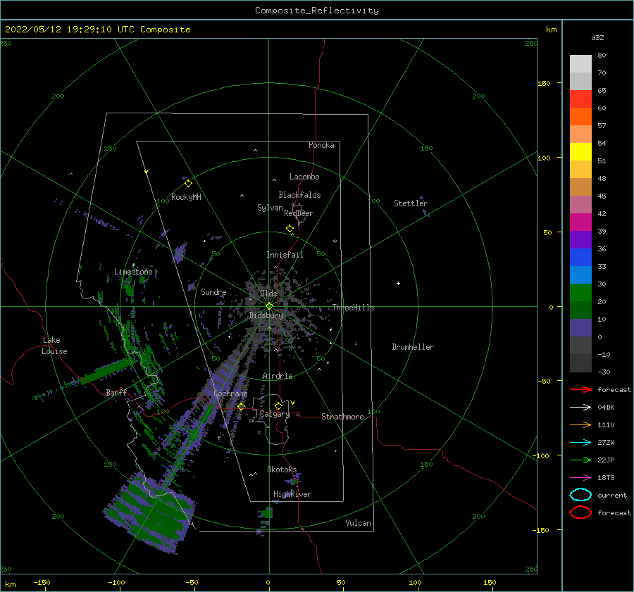Click the orange 60-57 dBZ swatch
This screenshot has width=634, height=592.
pos(580,117)
